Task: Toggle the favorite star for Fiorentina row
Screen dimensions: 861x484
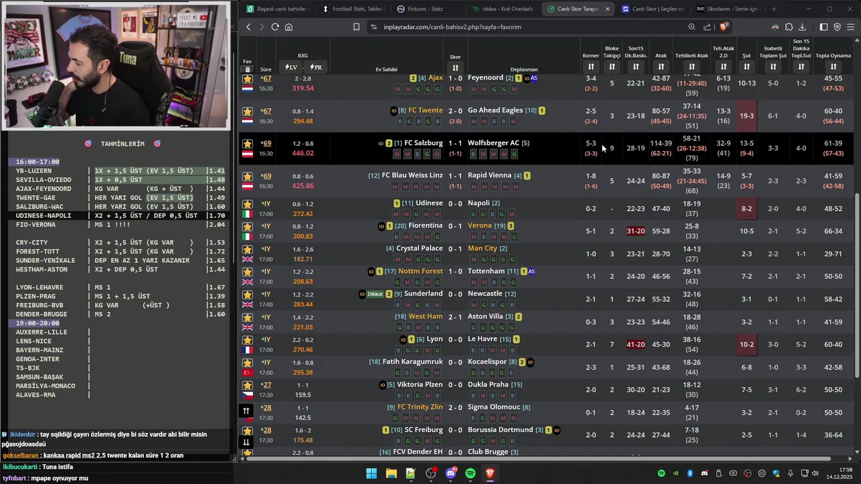Action: [x=248, y=227]
